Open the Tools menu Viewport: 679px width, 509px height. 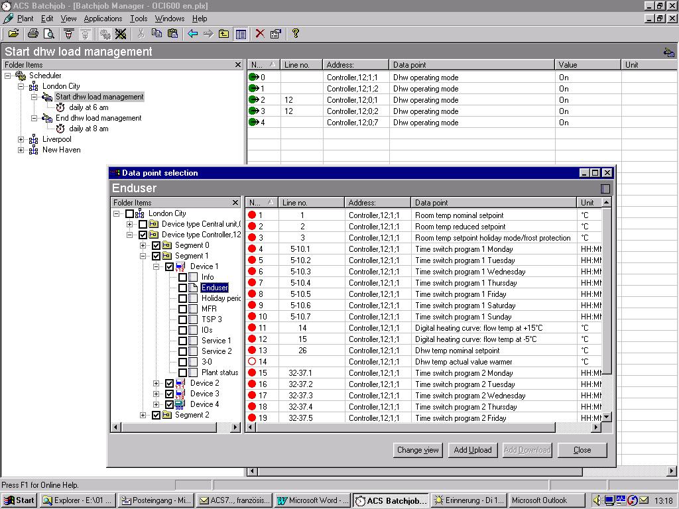pos(139,19)
